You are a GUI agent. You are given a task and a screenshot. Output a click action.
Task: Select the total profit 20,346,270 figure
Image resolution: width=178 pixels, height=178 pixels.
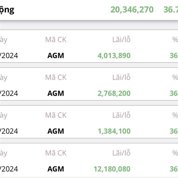pos(132,10)
